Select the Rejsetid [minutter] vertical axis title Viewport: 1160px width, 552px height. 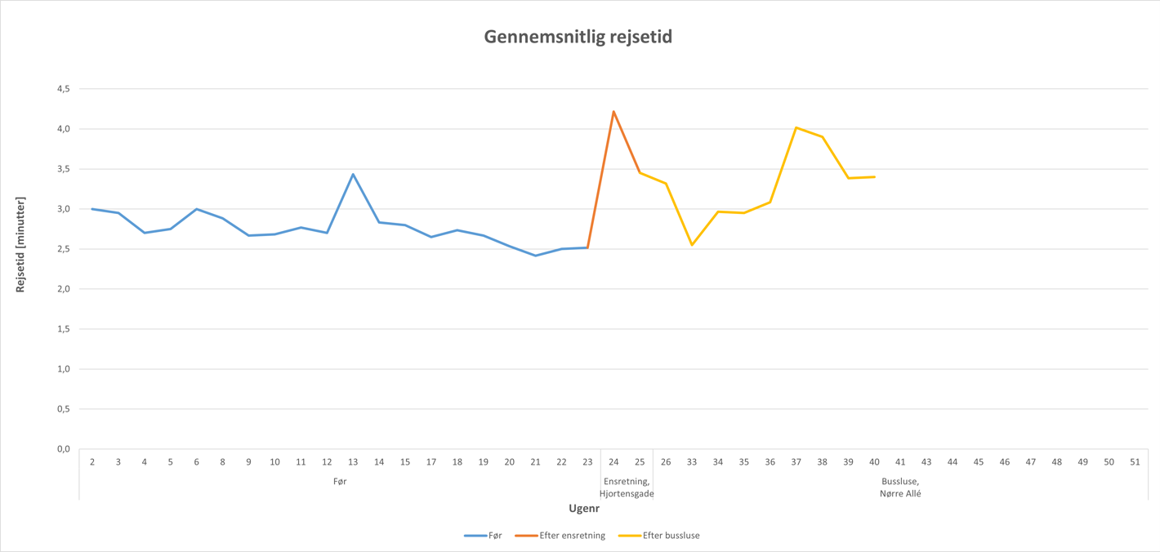coord(20,245)
